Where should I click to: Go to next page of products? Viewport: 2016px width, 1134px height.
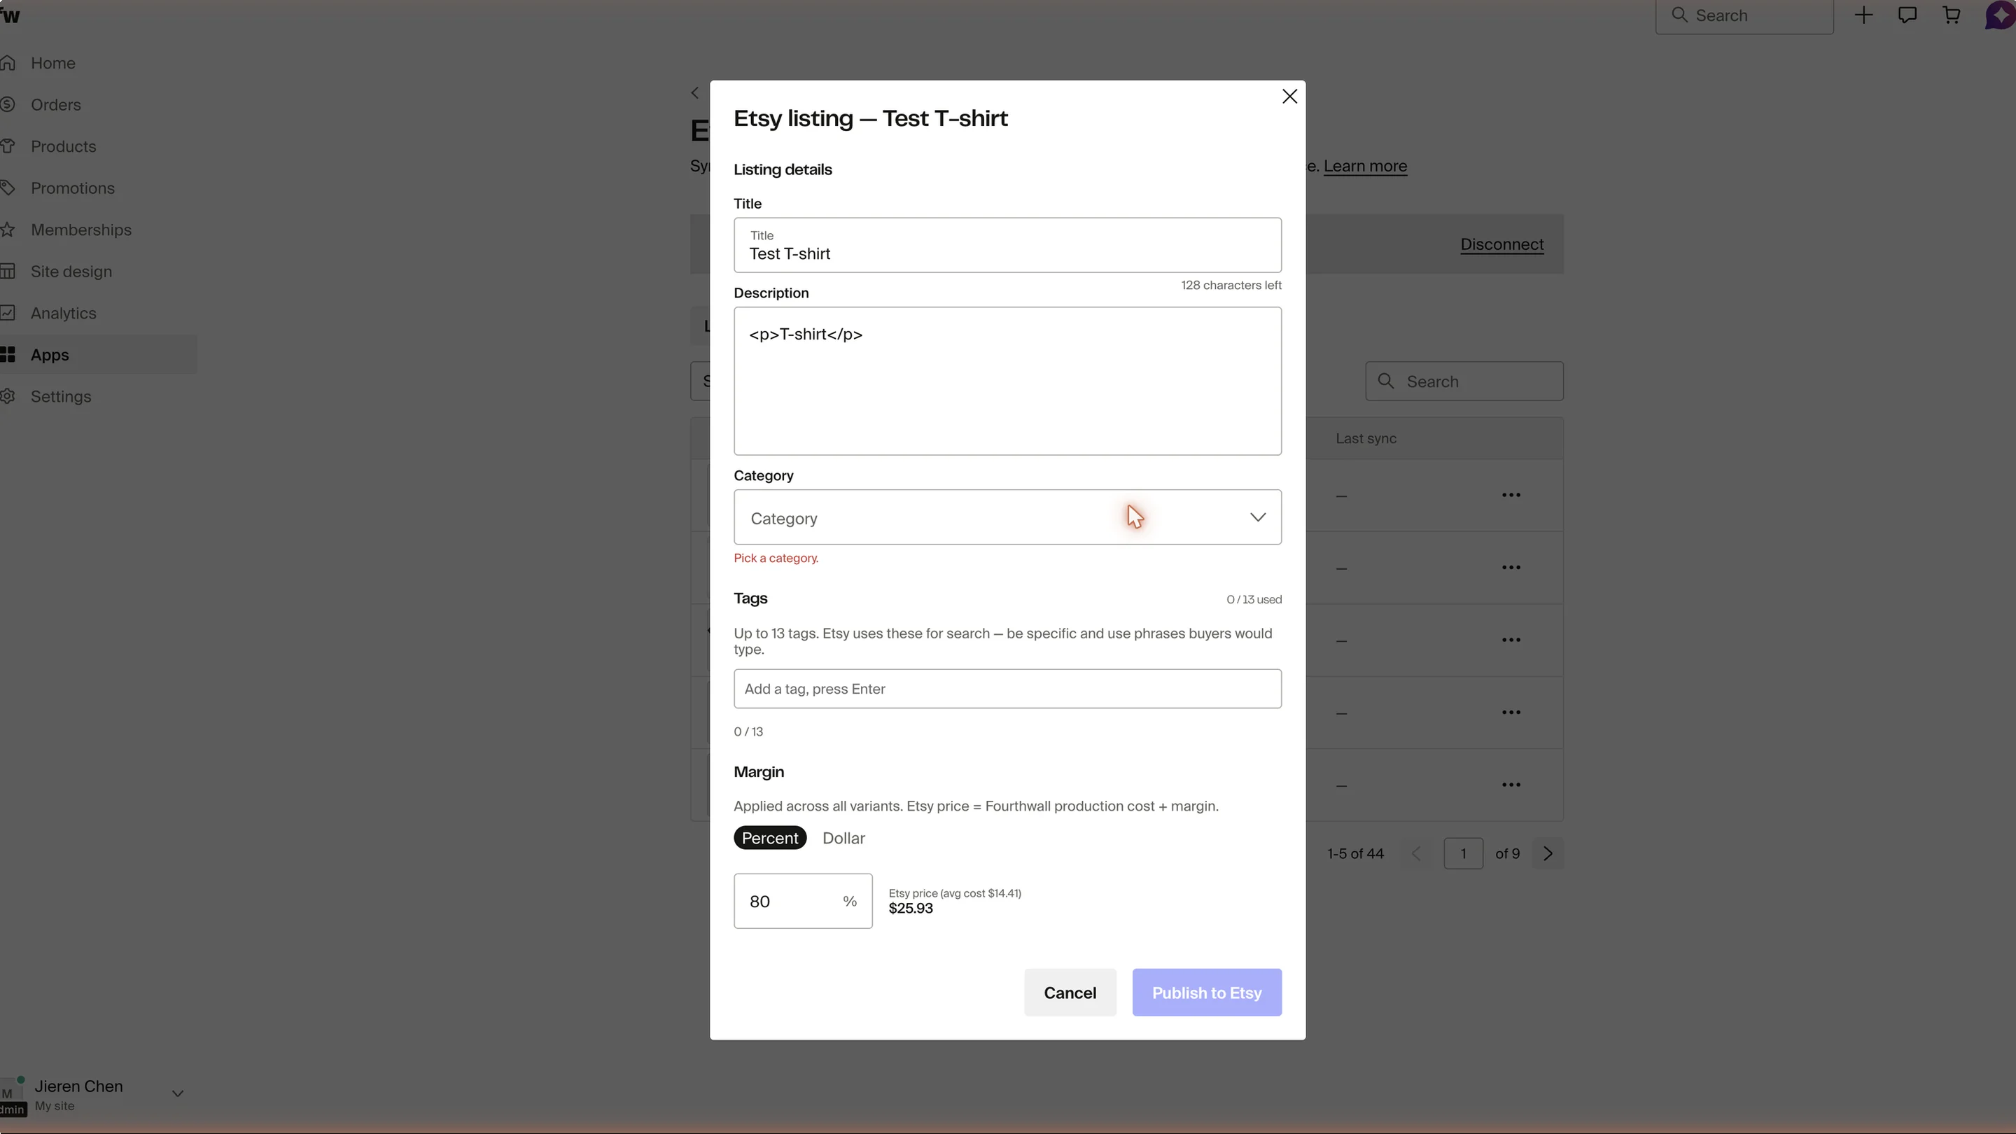pyautogui.click(x=1548, y=854)
